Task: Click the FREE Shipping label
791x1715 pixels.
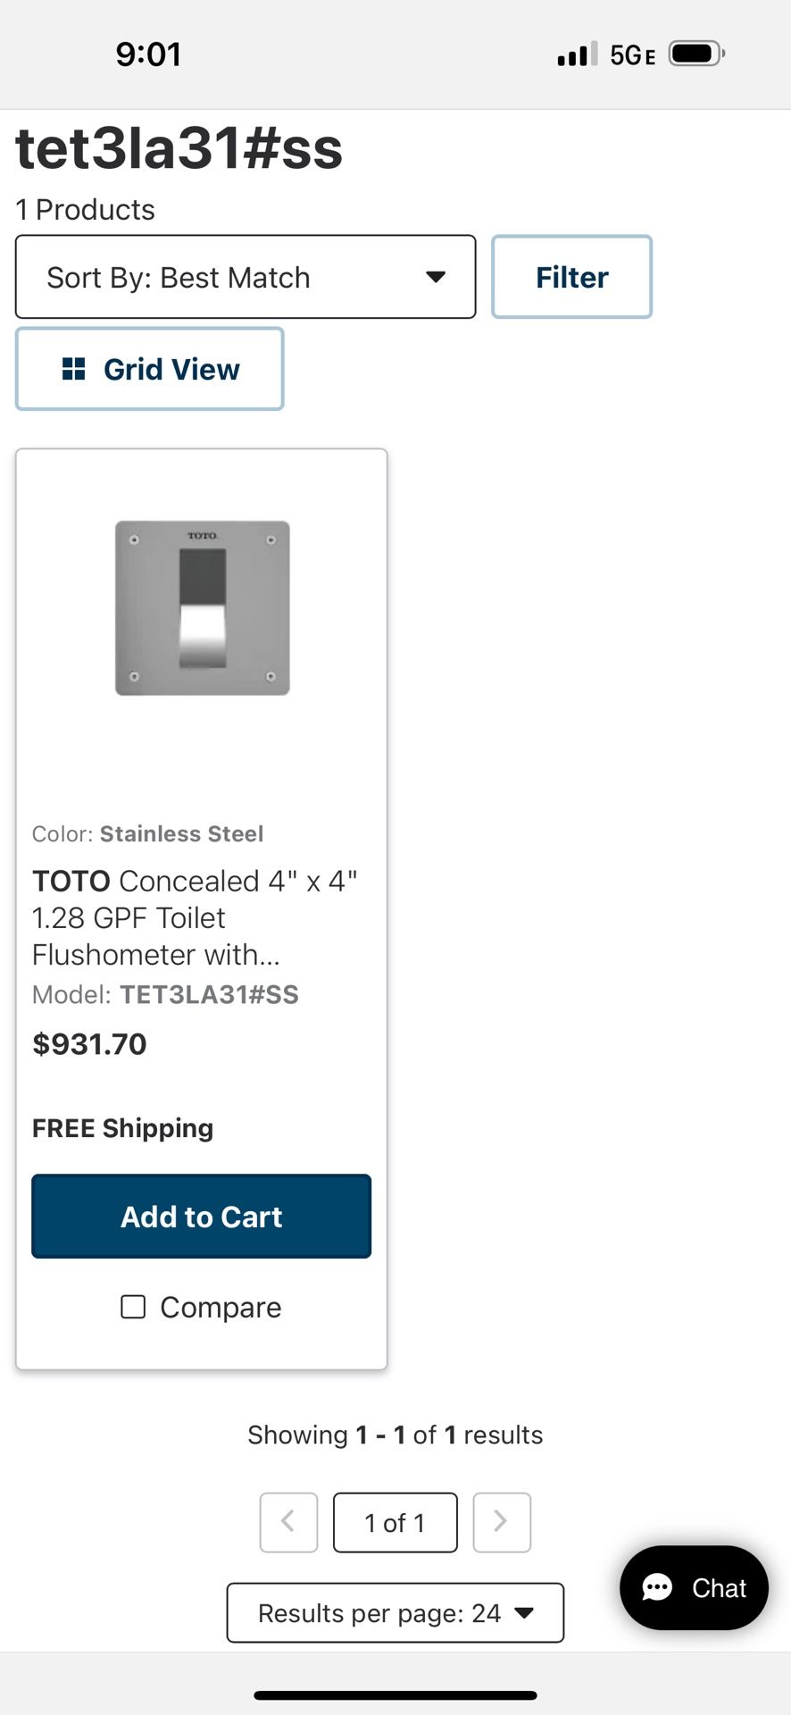Action: pos(122,1127)
